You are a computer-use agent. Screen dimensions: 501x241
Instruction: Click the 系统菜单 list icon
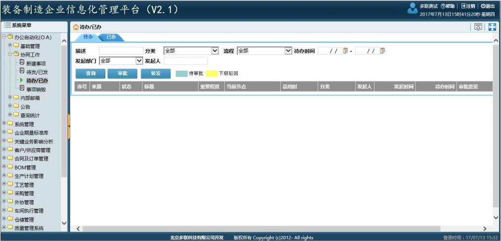[7, 25]
